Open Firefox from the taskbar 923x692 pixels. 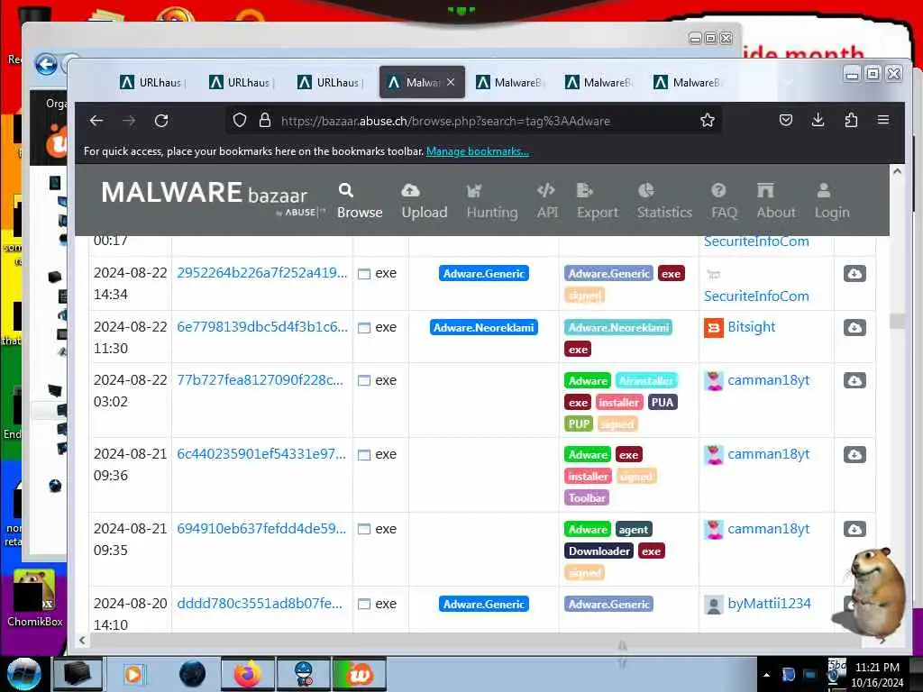tap(248, 674)
